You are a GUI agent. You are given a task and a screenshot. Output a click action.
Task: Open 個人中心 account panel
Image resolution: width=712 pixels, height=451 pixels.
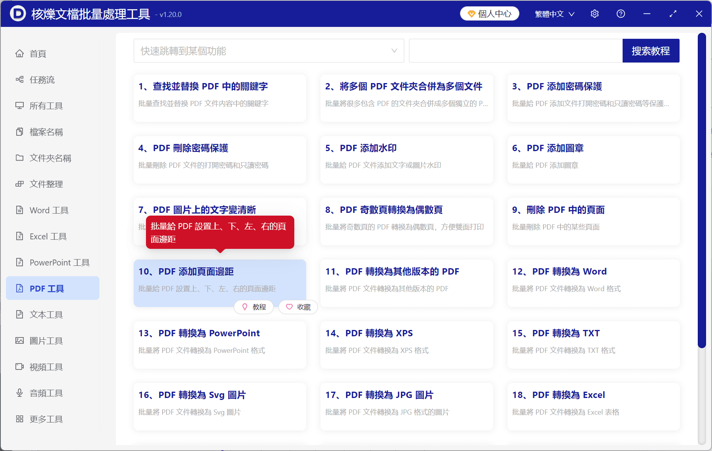click(489, 13)
